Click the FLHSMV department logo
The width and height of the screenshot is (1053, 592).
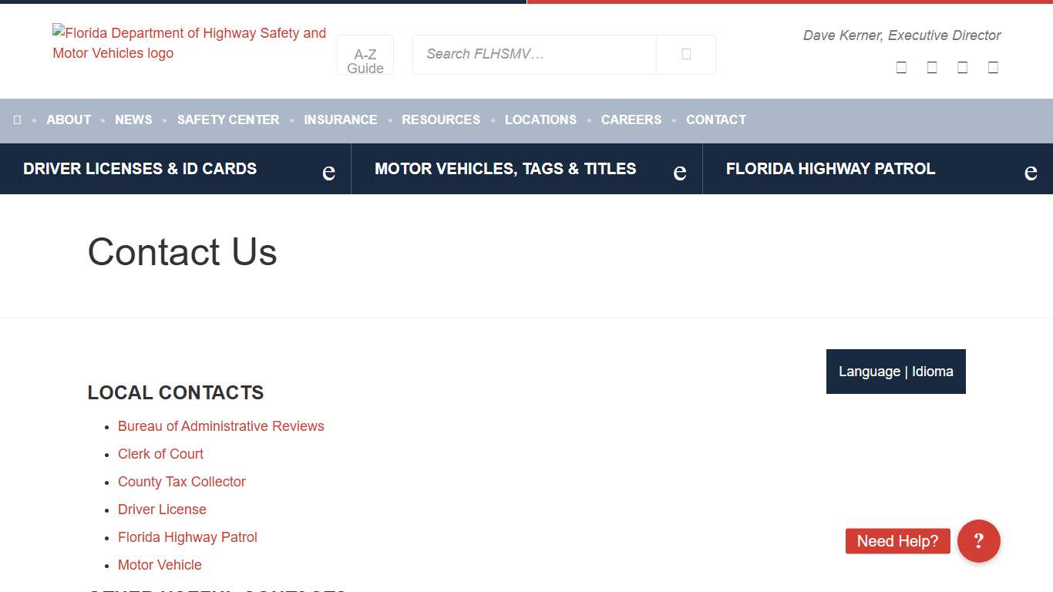pos(189,43)
